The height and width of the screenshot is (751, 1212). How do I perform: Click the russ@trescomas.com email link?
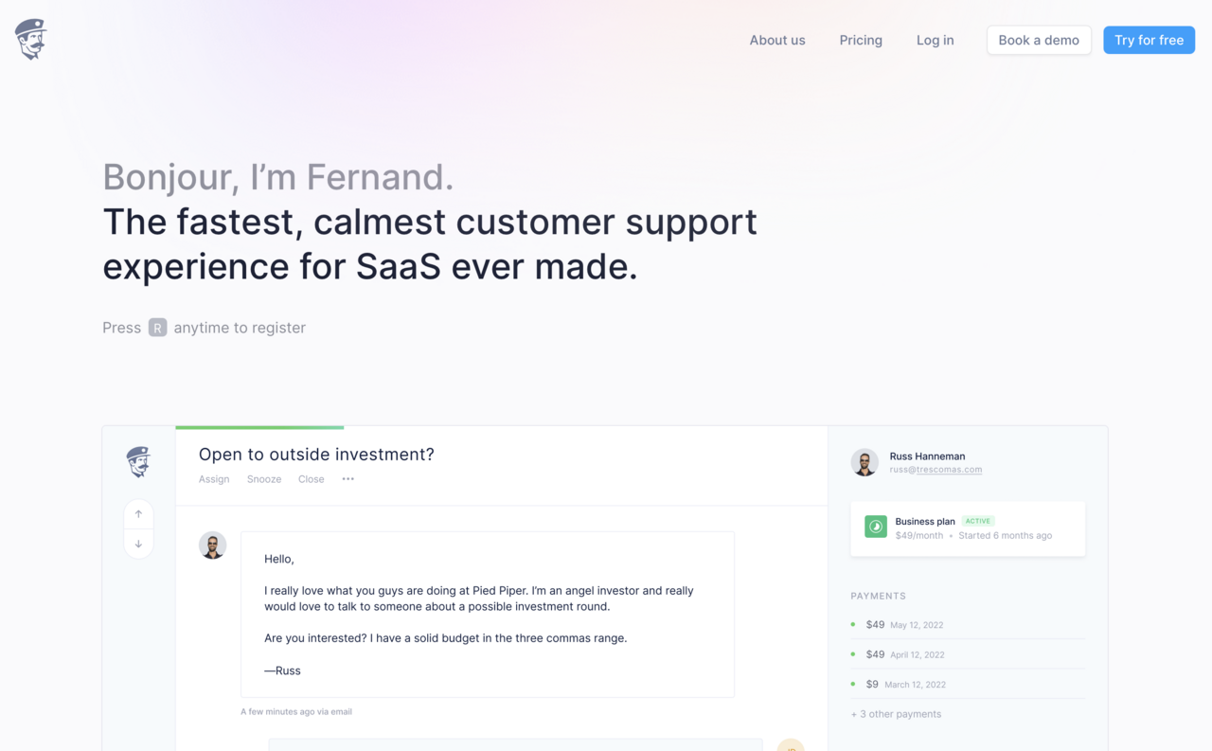pyautogui.click(x=936, y=470)
